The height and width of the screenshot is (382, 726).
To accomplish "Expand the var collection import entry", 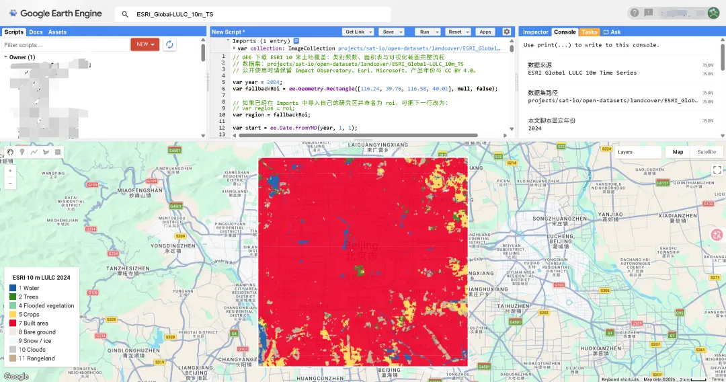I will tap(235, 48).
